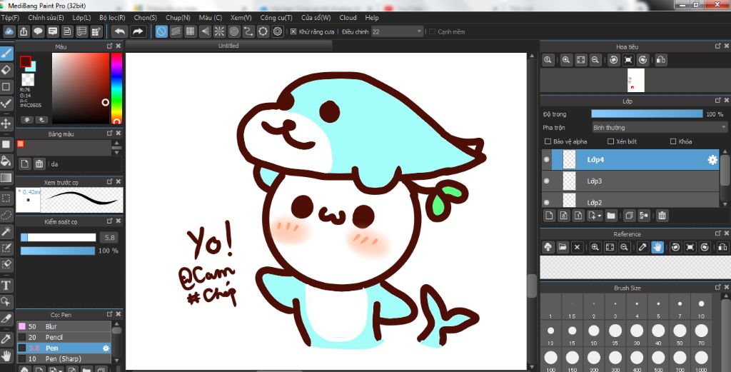Click the brush size slider in Kiểm soát cọ
The height and width of the screenshot is (372, 731).
59,238
